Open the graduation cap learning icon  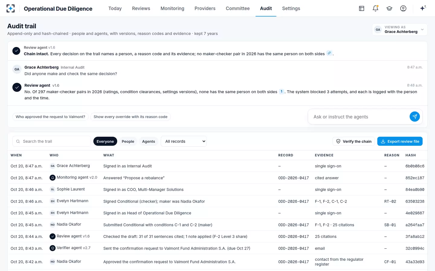tap(389, 8)
